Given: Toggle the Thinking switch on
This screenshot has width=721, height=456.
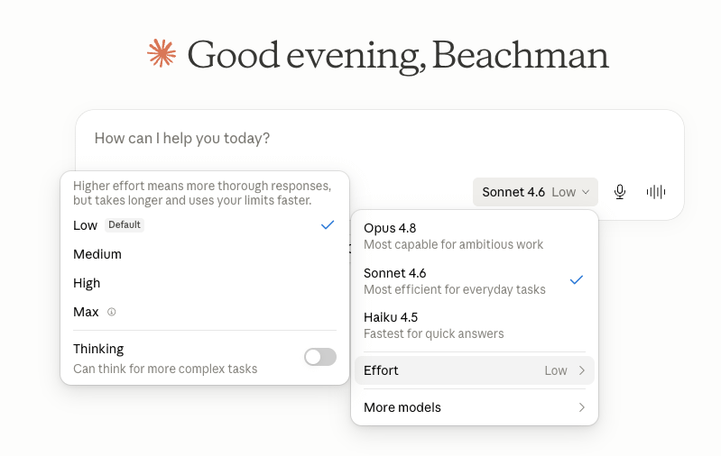Looking at the screenshot, I should tap(320, 357).
